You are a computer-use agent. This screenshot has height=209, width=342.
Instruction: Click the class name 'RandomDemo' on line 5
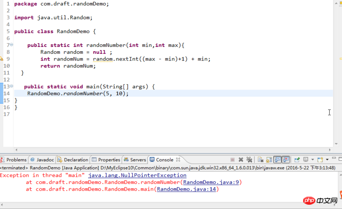(73, 32)
